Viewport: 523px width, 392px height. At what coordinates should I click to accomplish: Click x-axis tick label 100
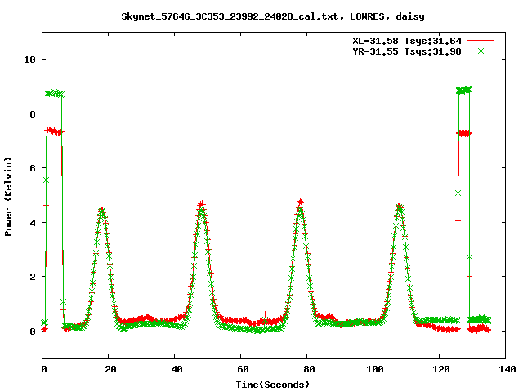pos(375,369)
